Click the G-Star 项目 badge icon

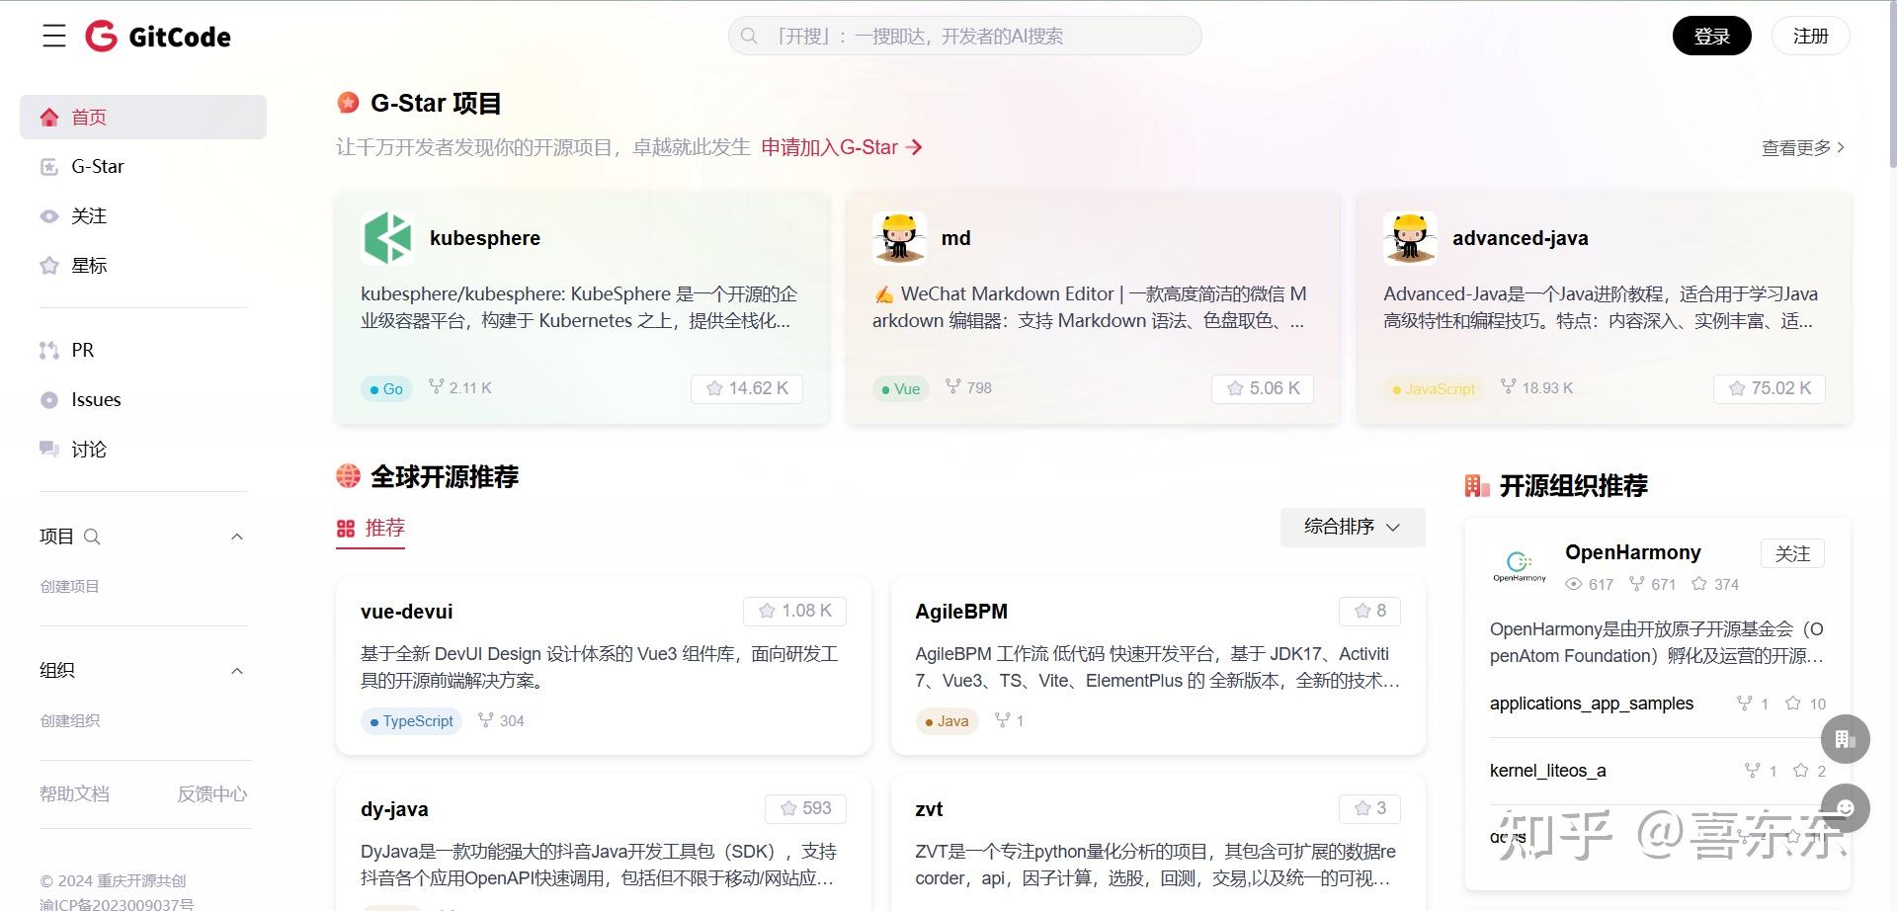[348, 103]
